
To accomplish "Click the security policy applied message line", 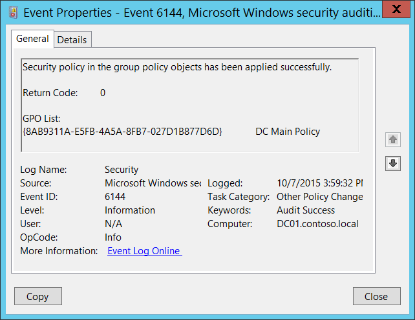I will pyautogui.click(x=177, y=67).
